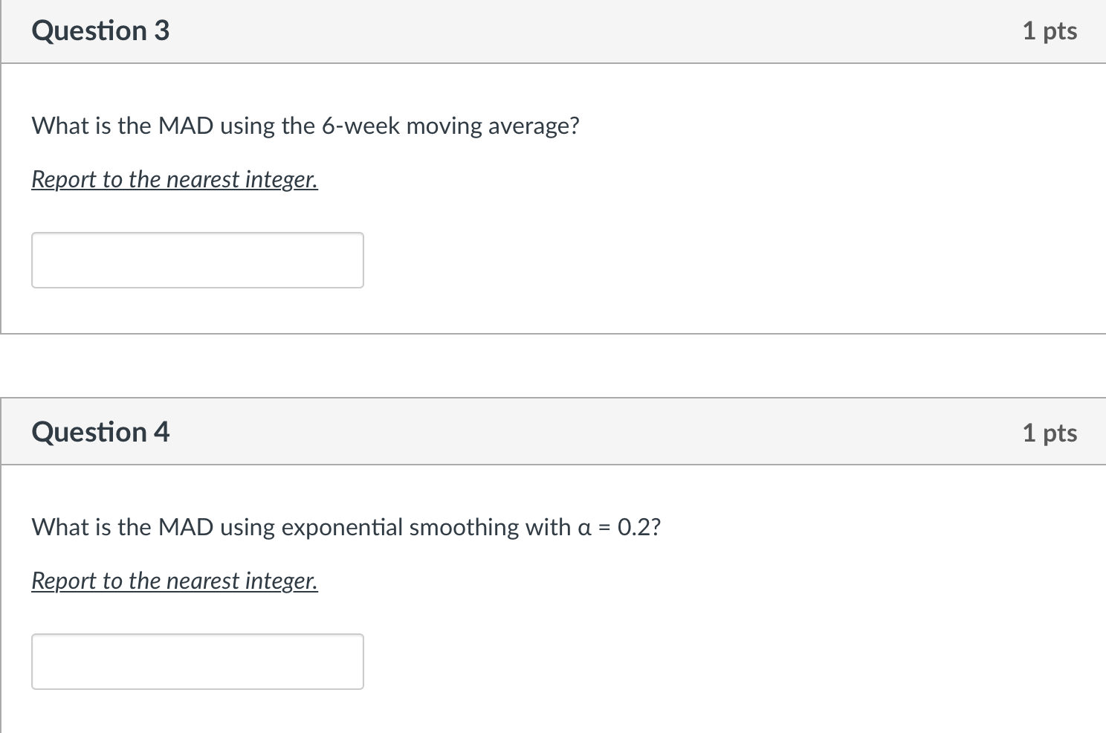The image size is (1106, 733).
Task: Click the word "Report" under Question 4
Action: [x=64, y=581]
